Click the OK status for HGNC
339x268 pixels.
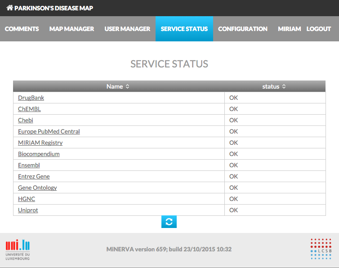233,199
